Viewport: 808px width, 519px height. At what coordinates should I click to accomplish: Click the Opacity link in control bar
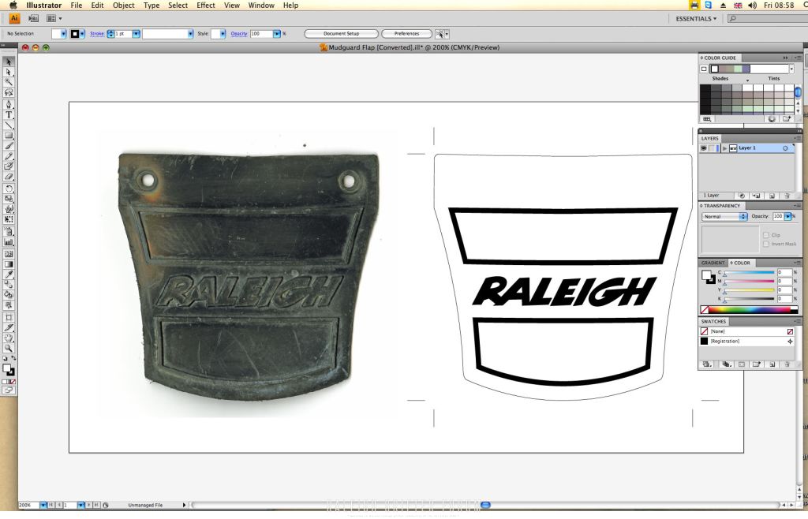coord(239,33)
